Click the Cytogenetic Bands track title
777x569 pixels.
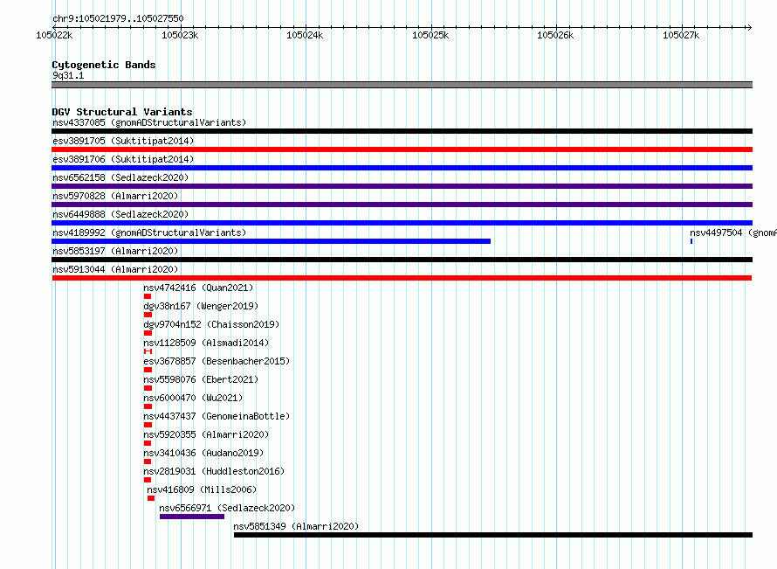coord(104,65)
